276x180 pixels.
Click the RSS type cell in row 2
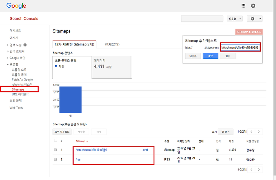point(167,159)
